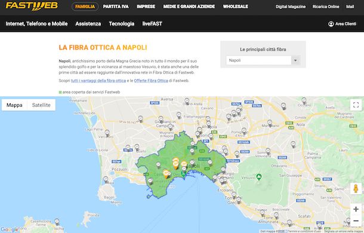Click the Google logo on the map

[10, 230]
